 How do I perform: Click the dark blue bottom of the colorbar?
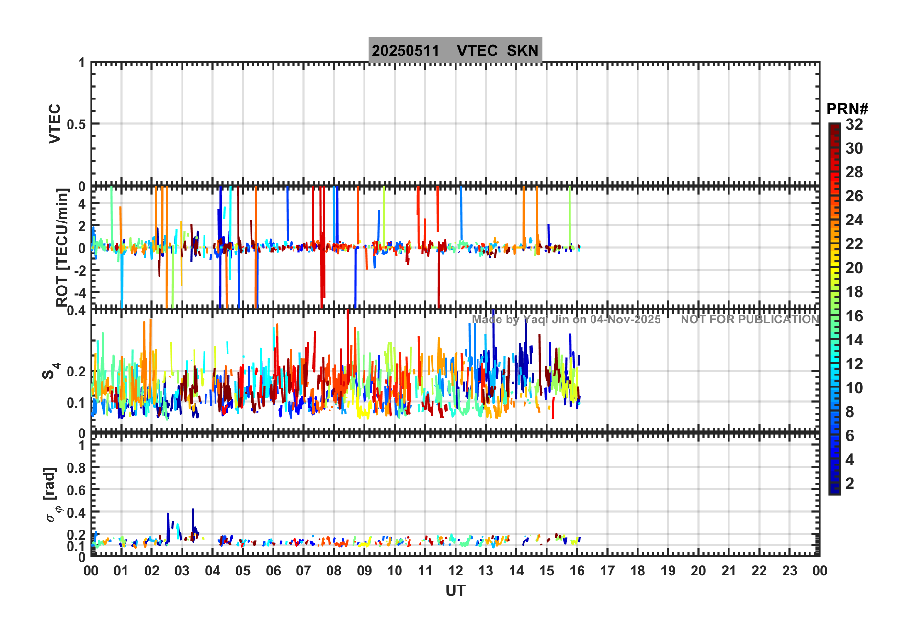coord(834,490)
